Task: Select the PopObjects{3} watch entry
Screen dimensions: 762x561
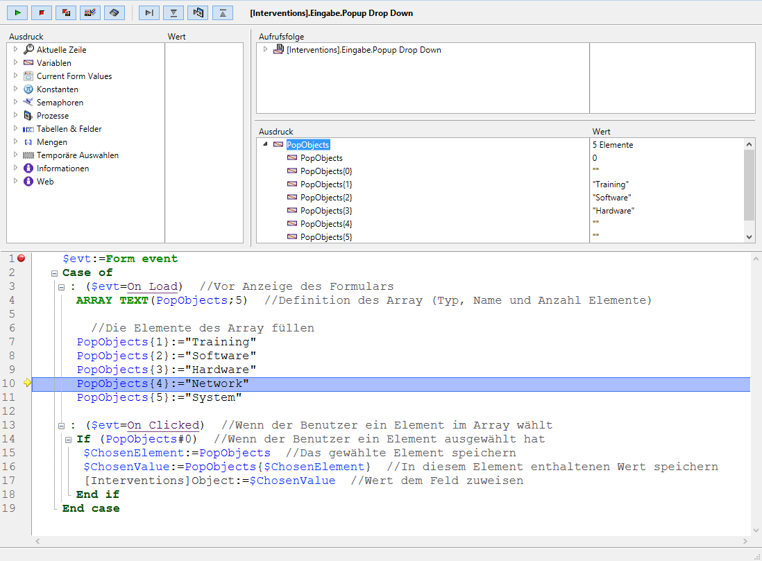Action: coord(326,211)
